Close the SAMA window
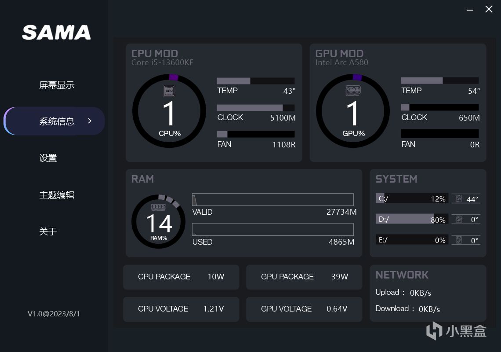 tap(489, 9)
